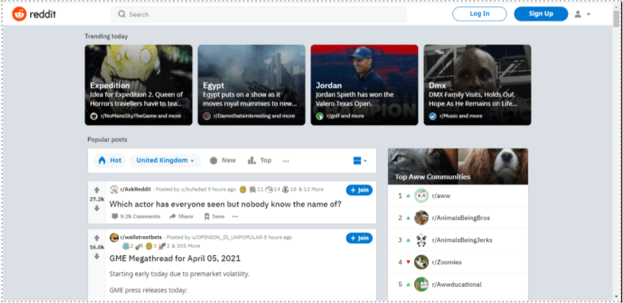Viewport: 623px width, 303px height.
Task: Click the Sign Up button
Action: click(541, 14)
